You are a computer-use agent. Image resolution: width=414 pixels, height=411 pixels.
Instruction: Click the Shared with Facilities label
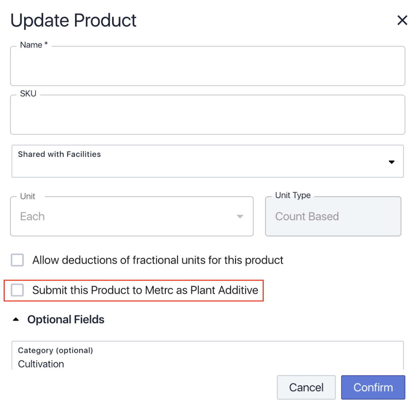tap(59, 154)
